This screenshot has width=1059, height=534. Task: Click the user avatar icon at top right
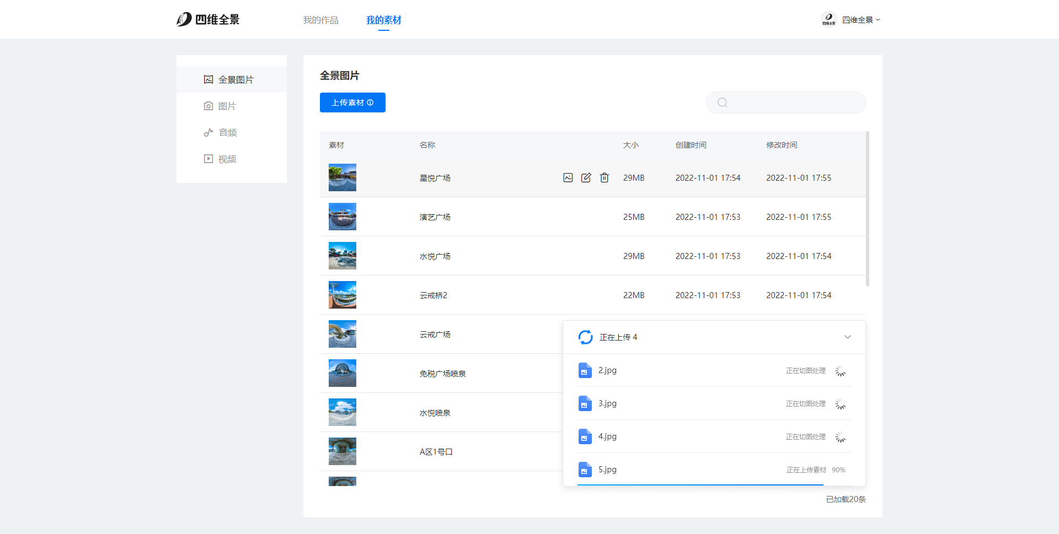pyautogui.click(x=828, y=19)
